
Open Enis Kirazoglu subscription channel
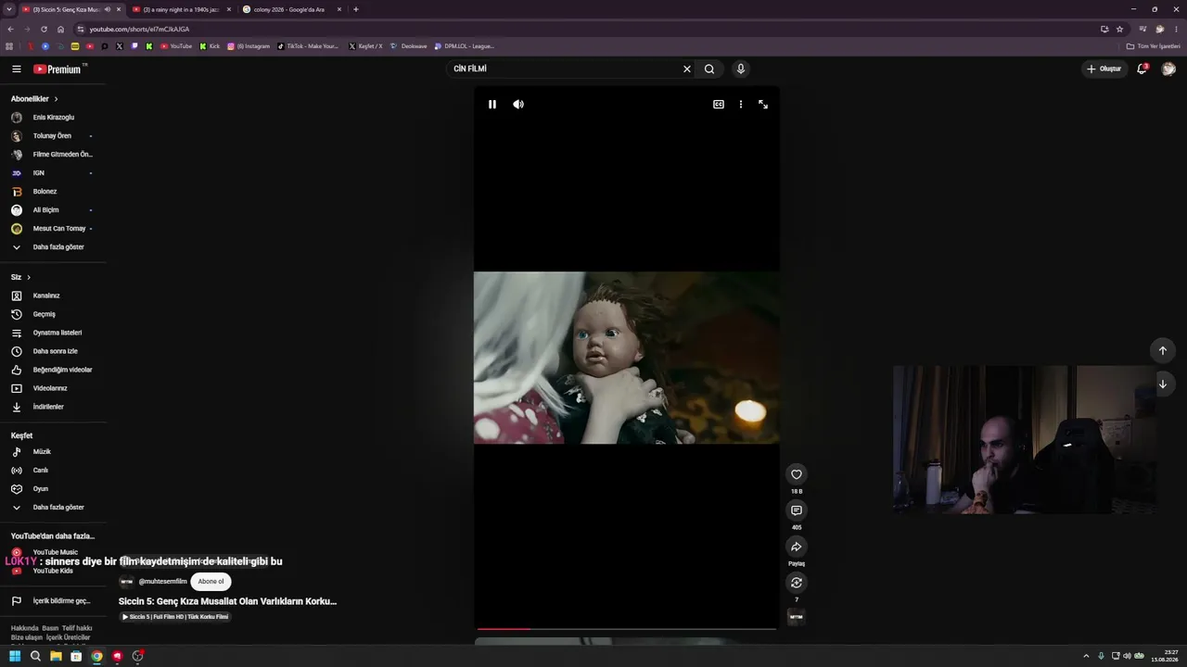click(x=53, y=118)
